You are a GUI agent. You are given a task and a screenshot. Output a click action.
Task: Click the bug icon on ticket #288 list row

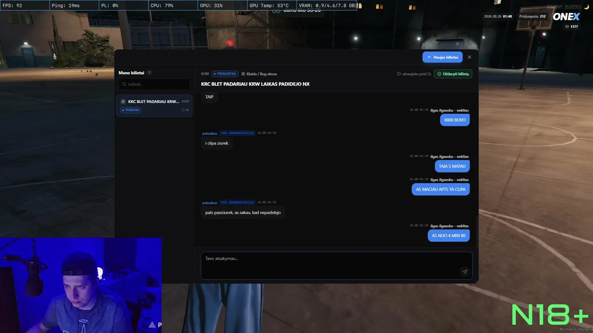123,101
